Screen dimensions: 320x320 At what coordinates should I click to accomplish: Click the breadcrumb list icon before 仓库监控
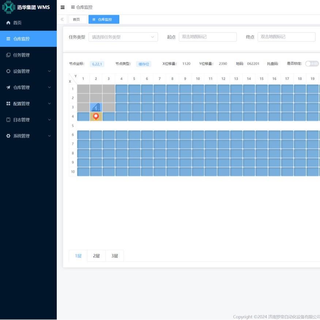click(73, 7)
